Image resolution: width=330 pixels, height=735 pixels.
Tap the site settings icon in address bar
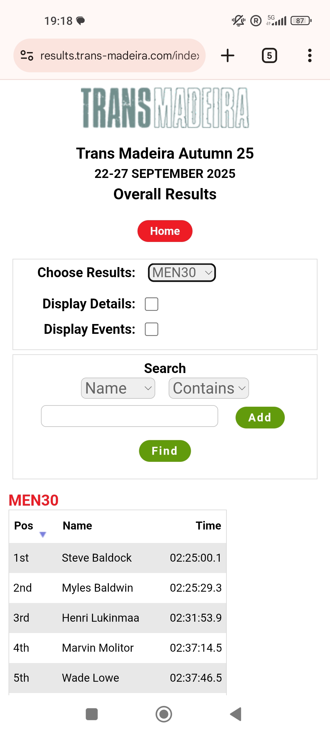click(27, 55)
